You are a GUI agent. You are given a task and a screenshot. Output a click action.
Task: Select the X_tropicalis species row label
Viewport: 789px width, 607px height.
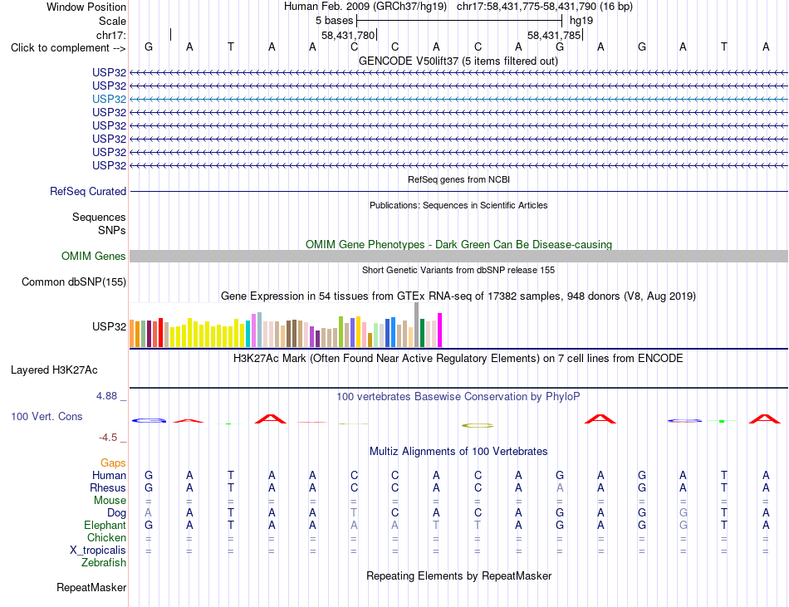[98, 551]
